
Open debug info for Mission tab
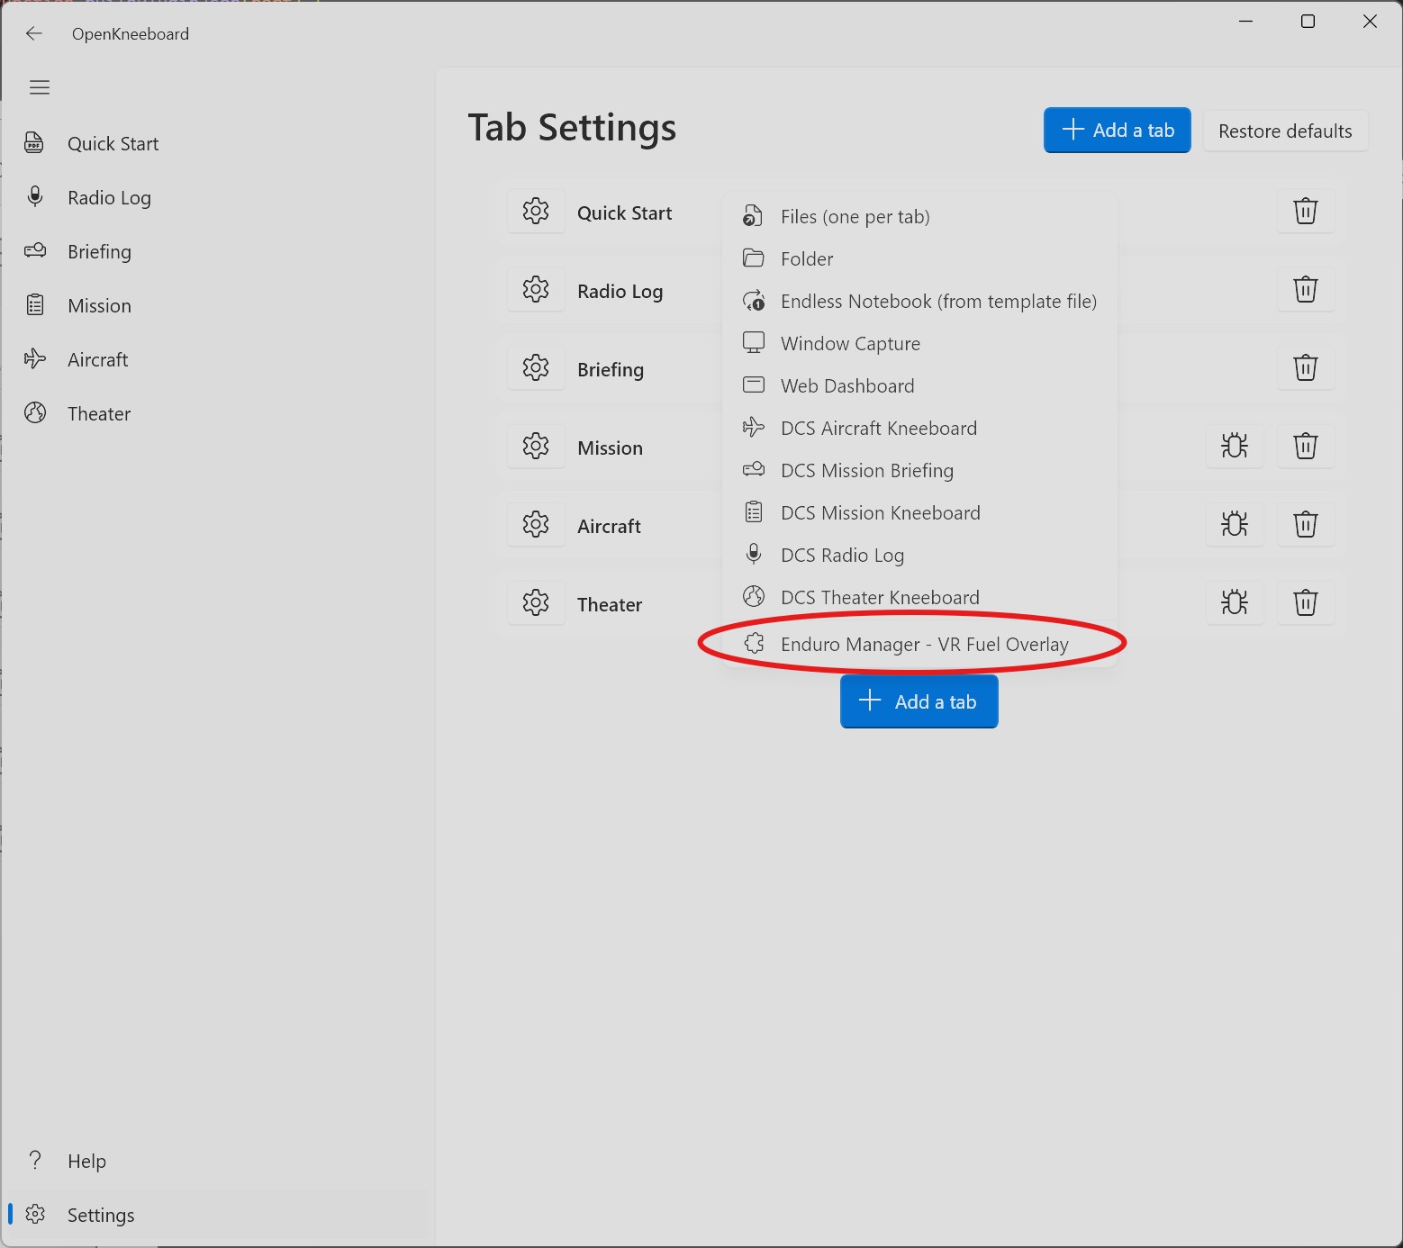[1235, 447]
